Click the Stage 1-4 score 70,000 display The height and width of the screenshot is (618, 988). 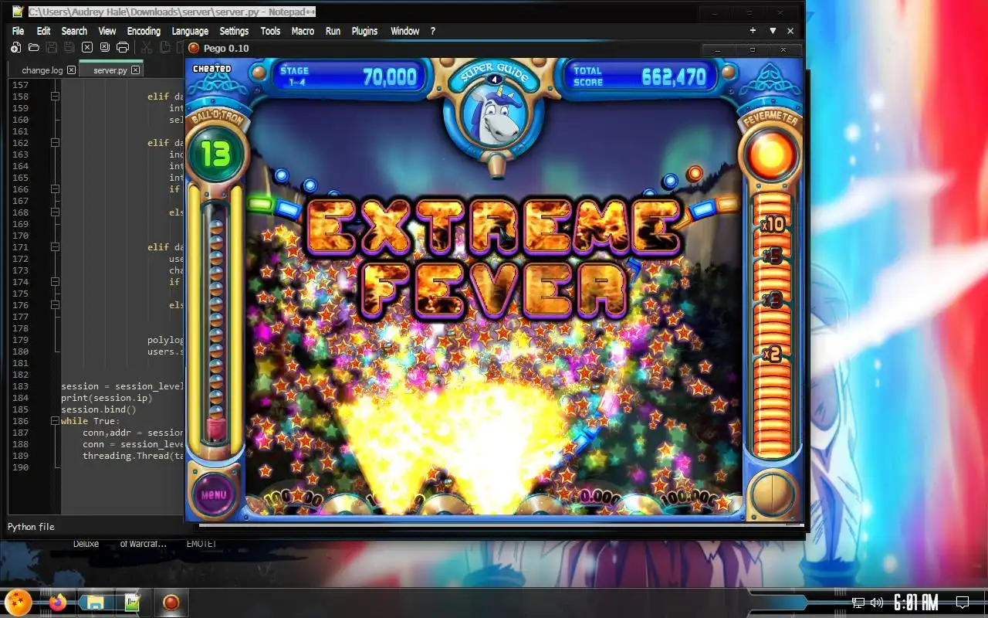click(x=348, y=76)
